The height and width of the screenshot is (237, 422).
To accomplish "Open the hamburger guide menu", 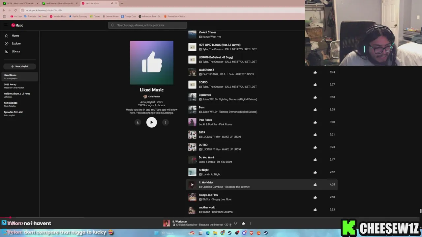I will pos(6,25).
